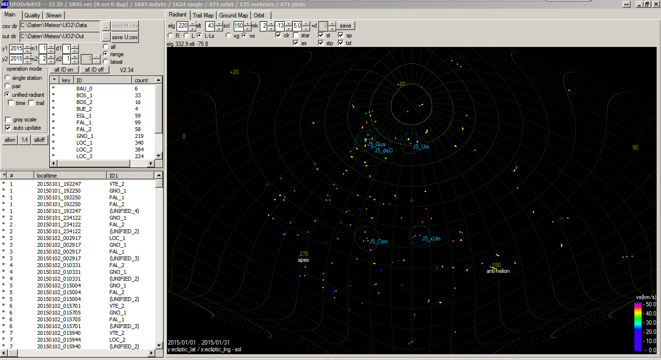This screenshot has height=360, width=661.
Task: Click the out dir browse button
Action: 105,37
